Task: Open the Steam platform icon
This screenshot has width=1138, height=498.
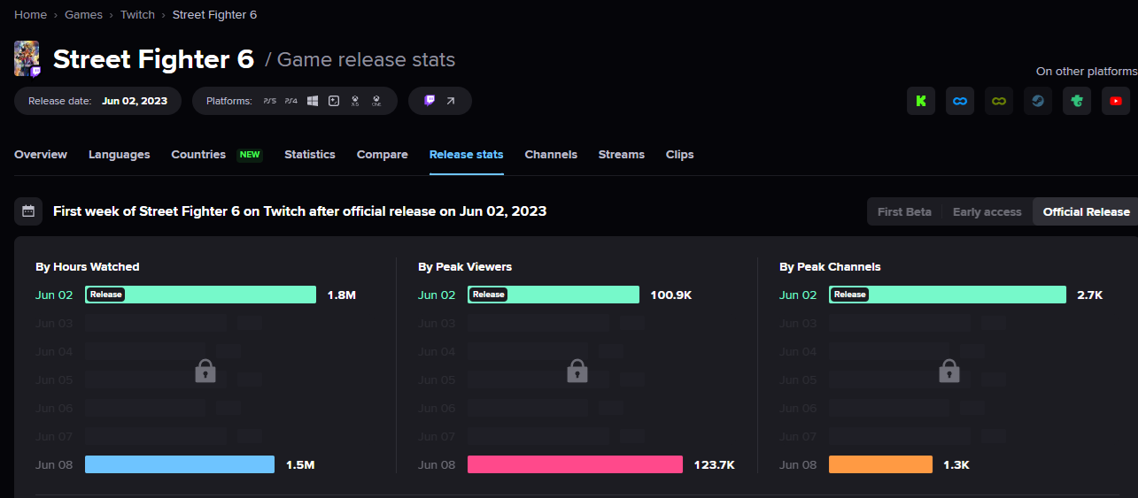Action: pyautogui.click(x=1038, y=101)
